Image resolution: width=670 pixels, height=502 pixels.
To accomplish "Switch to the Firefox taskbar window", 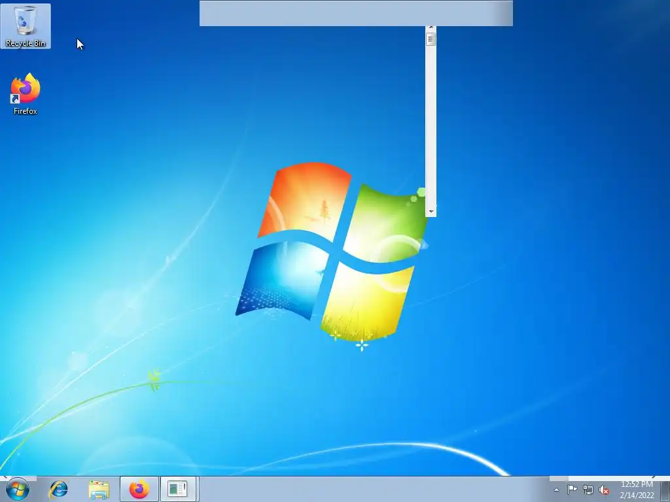I will pos(139,489).
